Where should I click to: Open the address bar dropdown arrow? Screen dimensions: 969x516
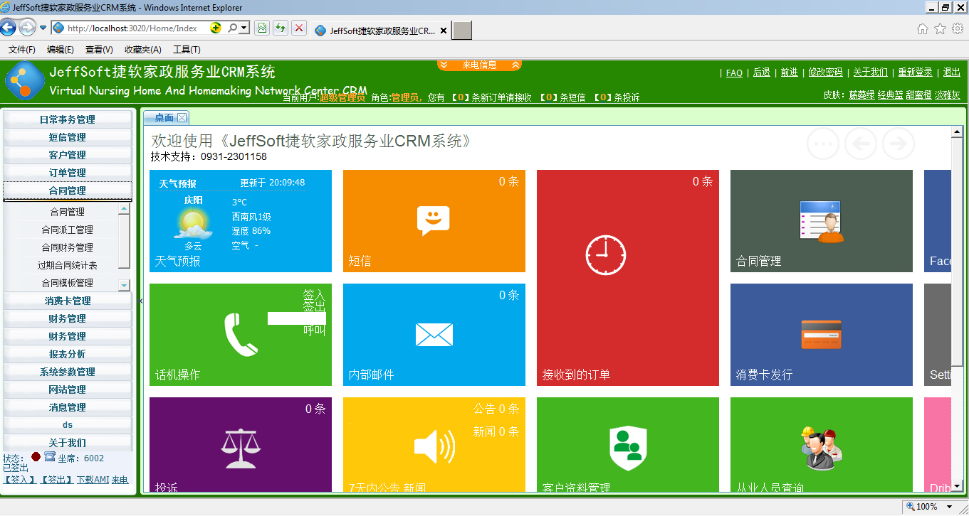tap(244, 28)
